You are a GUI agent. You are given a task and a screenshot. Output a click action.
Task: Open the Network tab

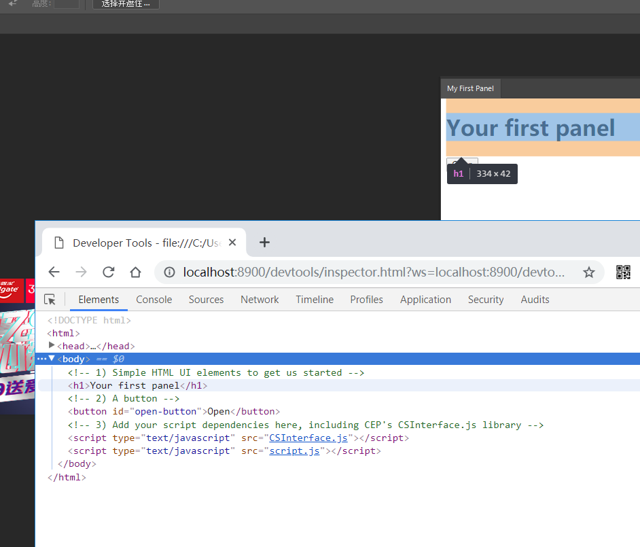260,300
